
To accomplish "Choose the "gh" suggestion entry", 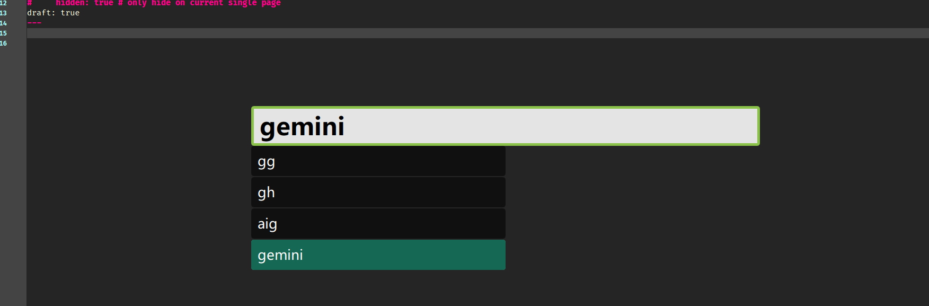I will click(378, 193).
